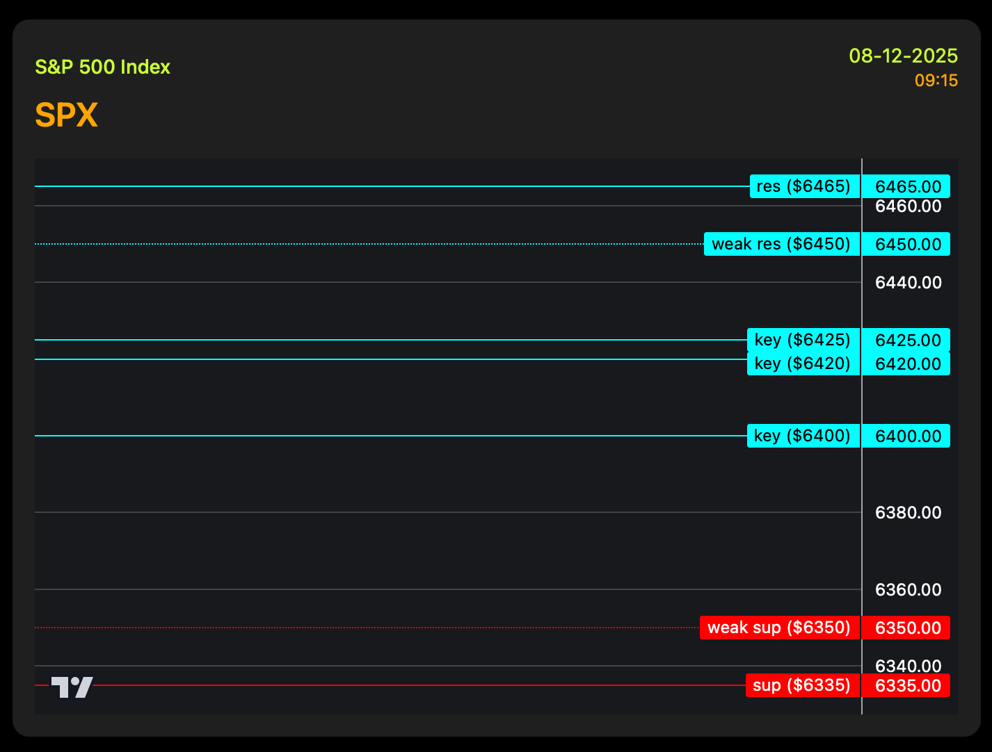
Task: Click the 'key ($6420)' level label
Action: tap(803, 363)
